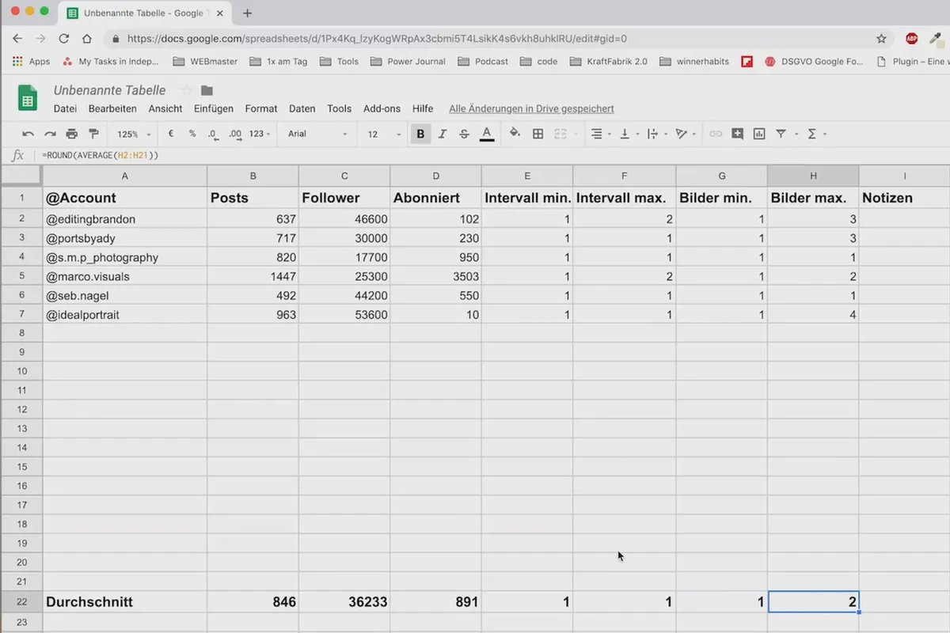The height and width of the screenshot is (633, 950).
Task: Format as percent icon
Action: (x=192, y=134)
